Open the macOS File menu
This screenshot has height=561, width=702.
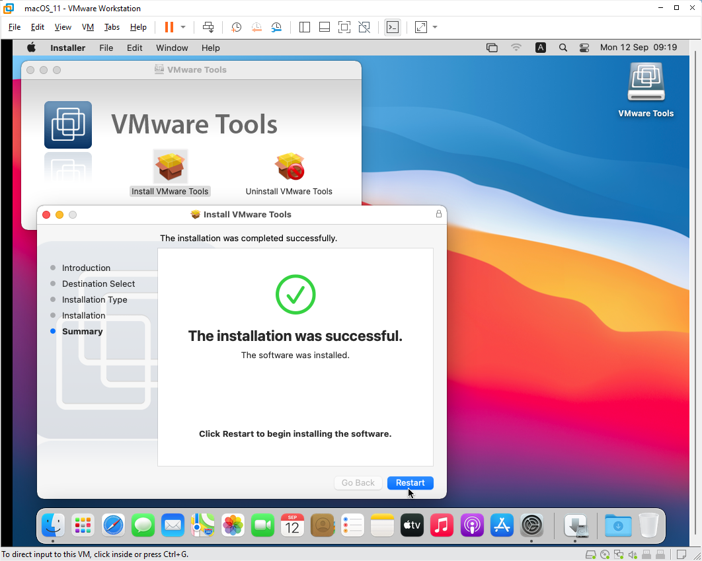tap(106, 48)
